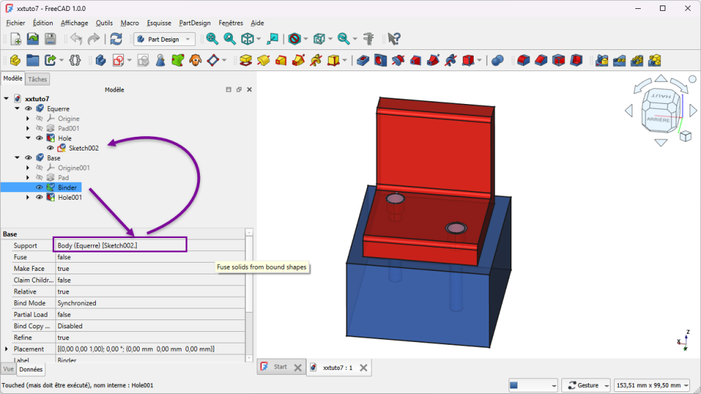Expand the Hole001 tree item
The width and height of the screenshot is (701, 394).
click(28, 198)
